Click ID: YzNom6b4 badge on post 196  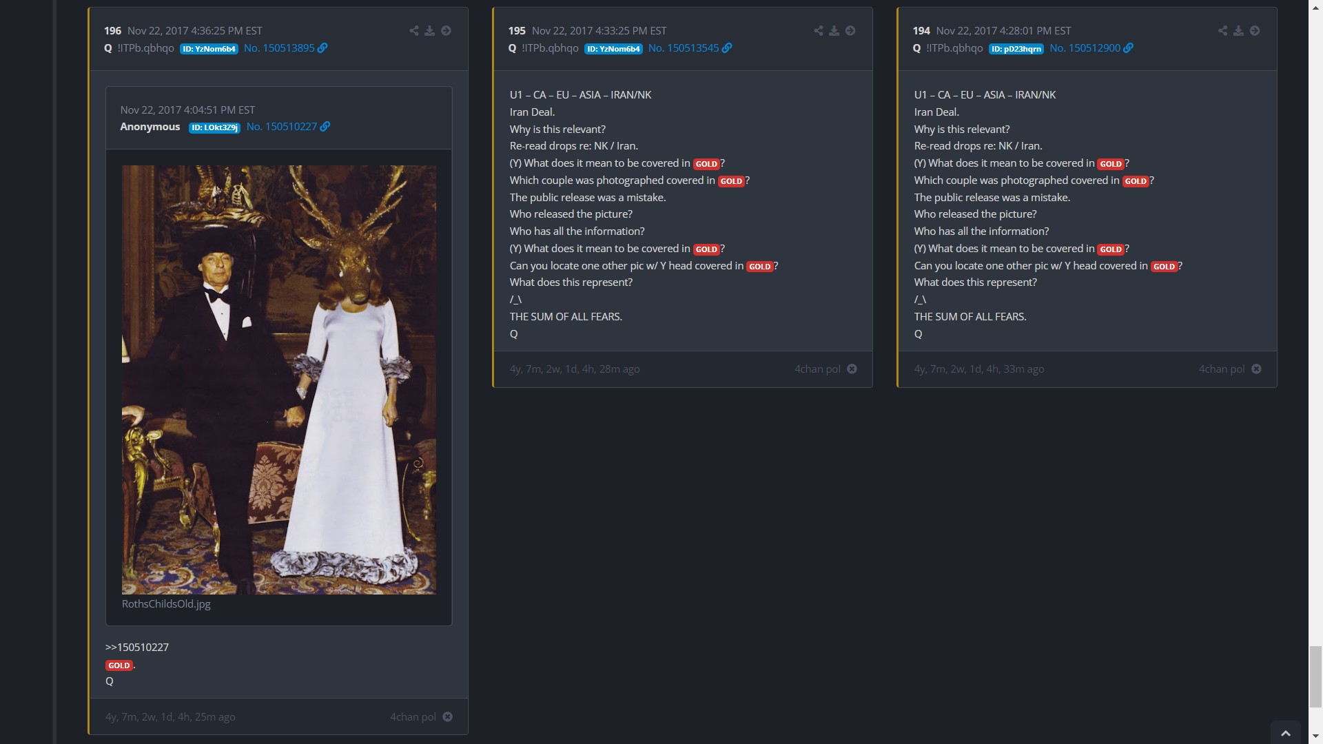[209, 49]
